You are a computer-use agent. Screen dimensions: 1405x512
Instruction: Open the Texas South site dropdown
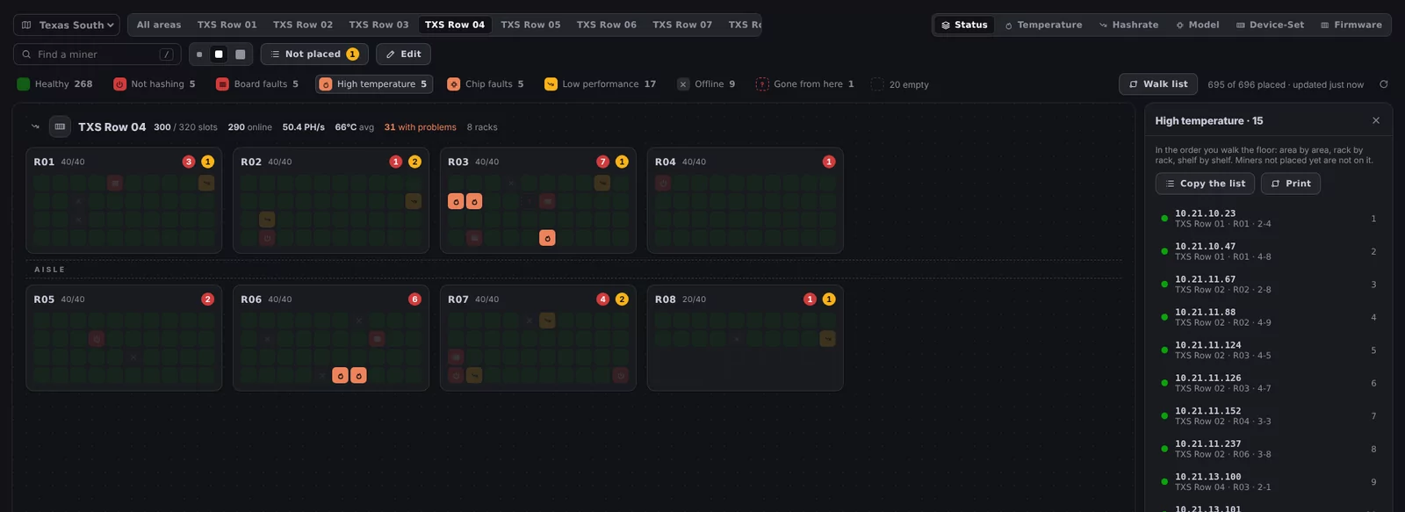[67, 25]
